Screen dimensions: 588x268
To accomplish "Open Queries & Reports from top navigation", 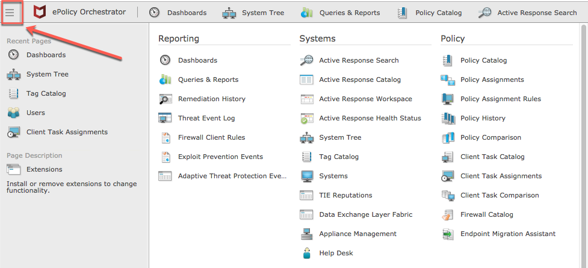I will pyautogui.click(x=350, y=13).
